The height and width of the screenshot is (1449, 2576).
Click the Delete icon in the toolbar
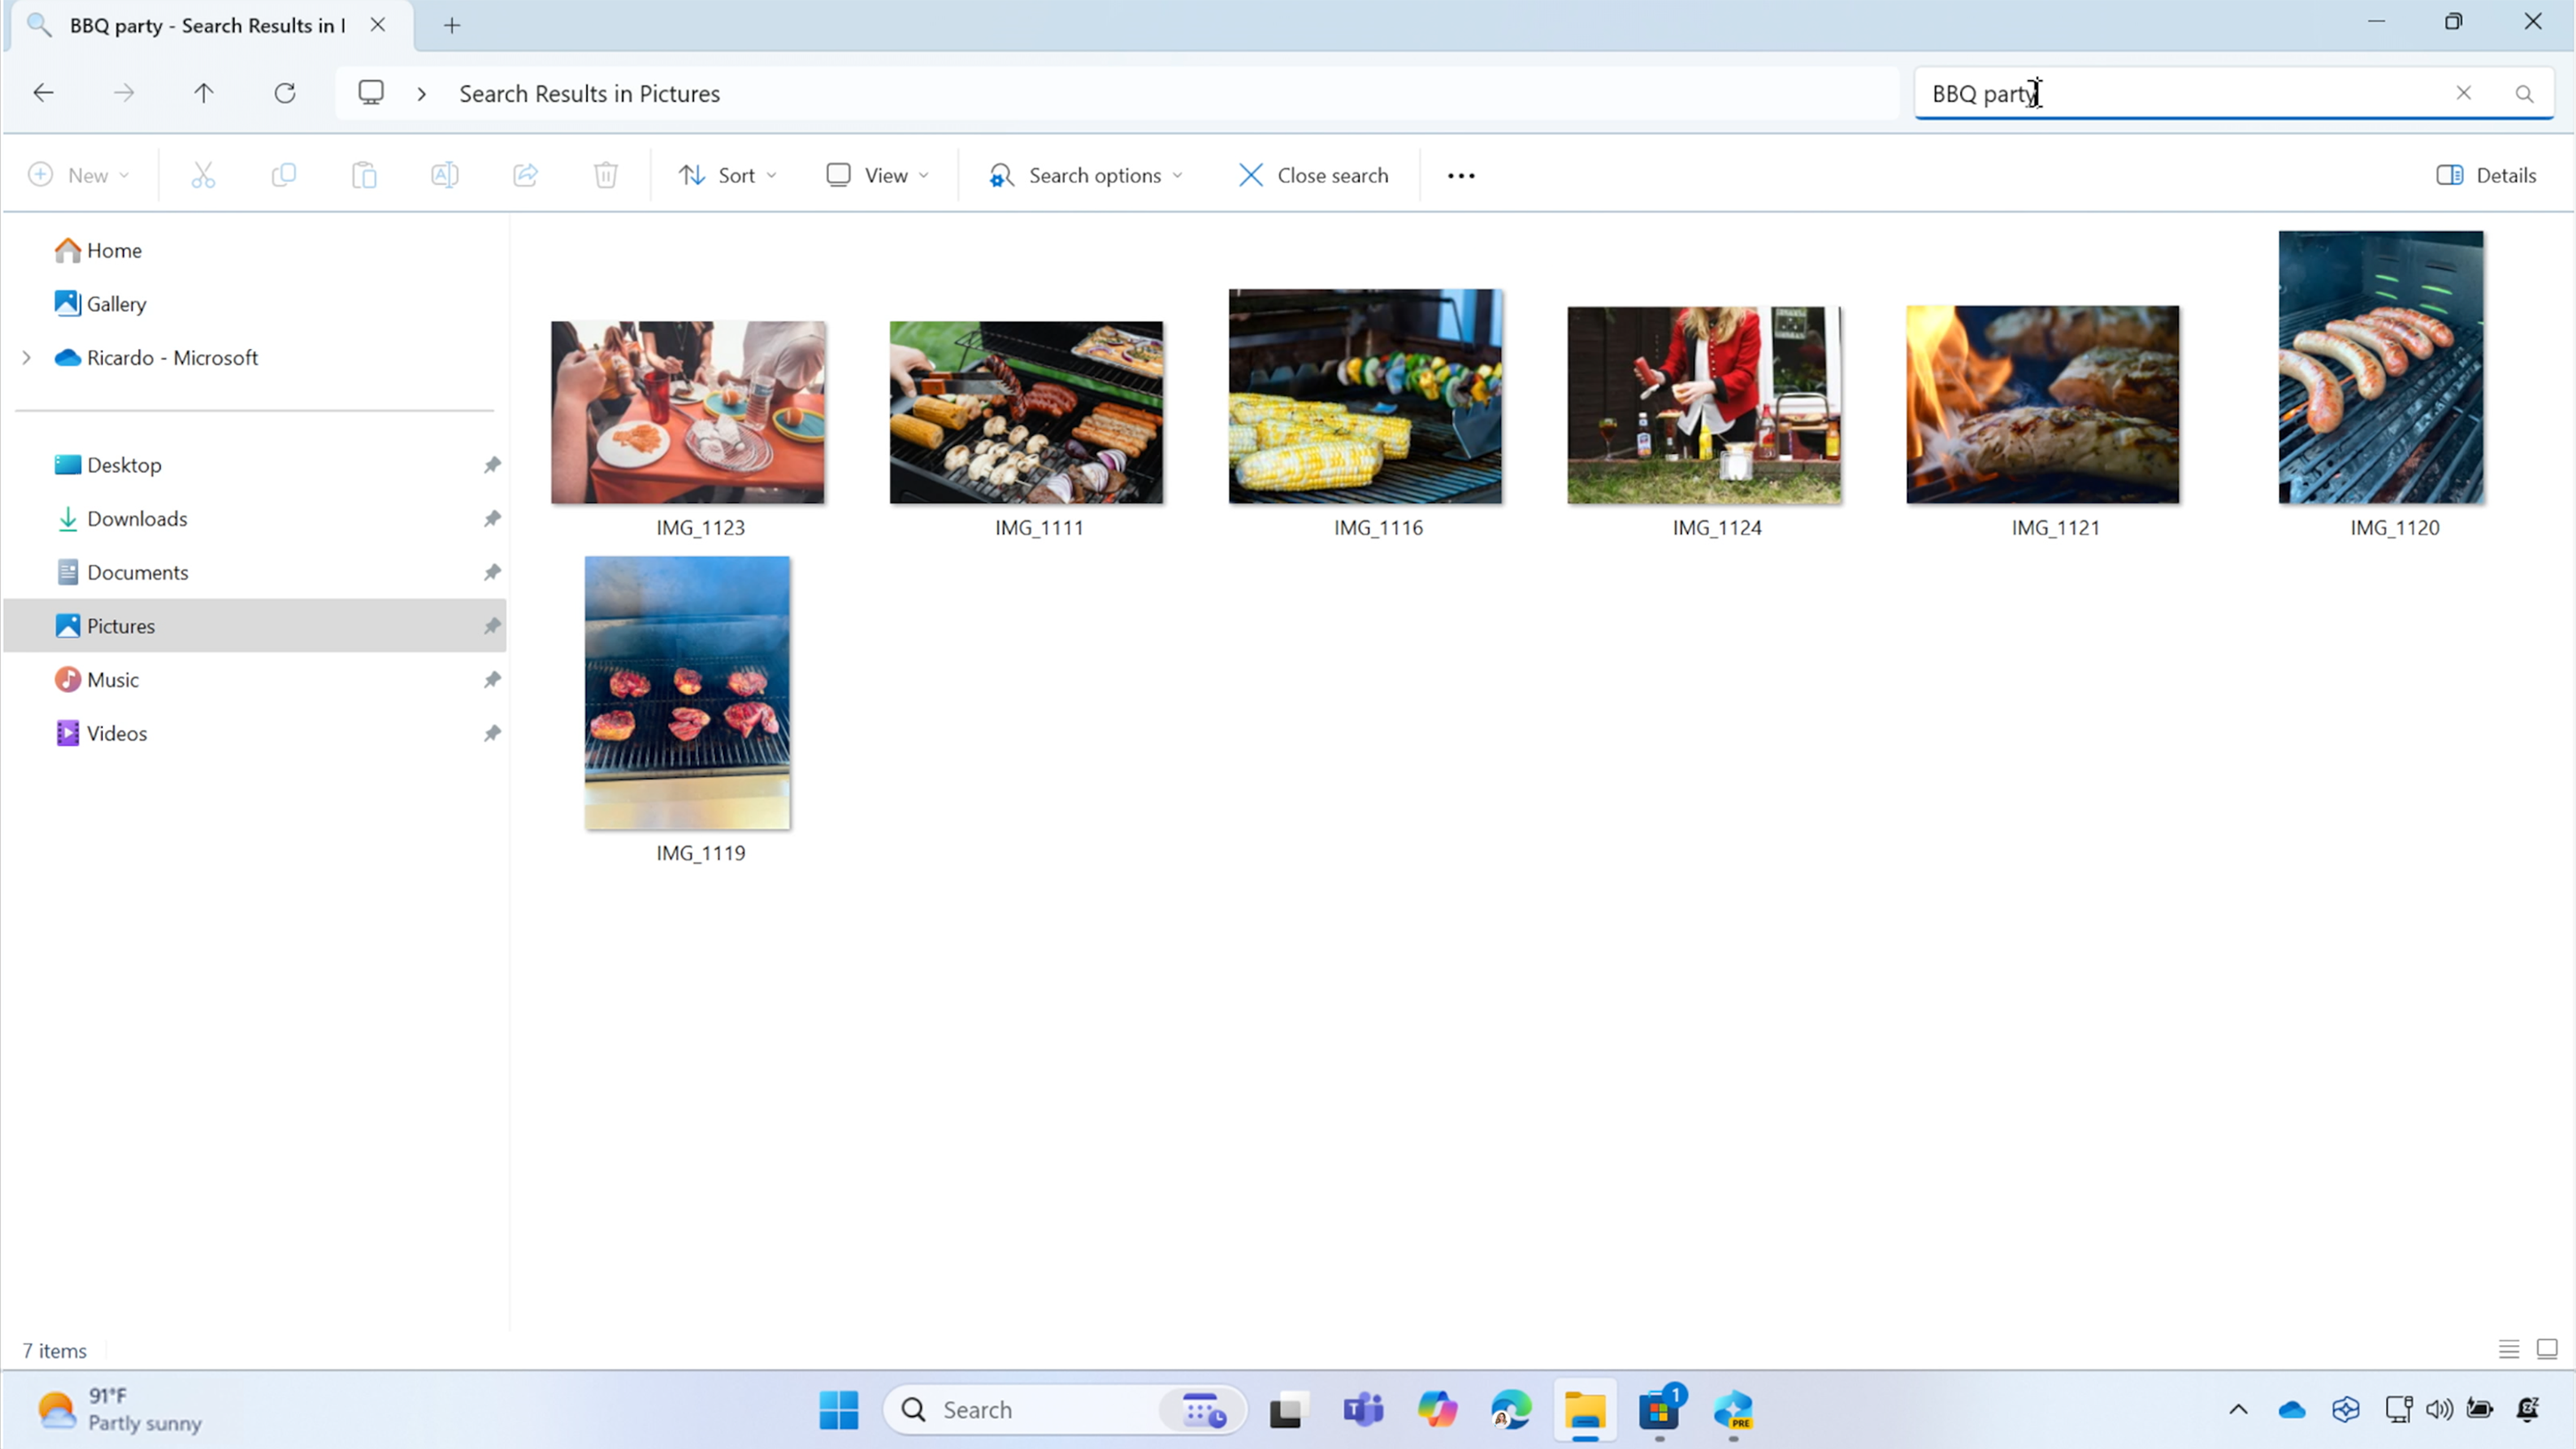[x=605, y=175]
